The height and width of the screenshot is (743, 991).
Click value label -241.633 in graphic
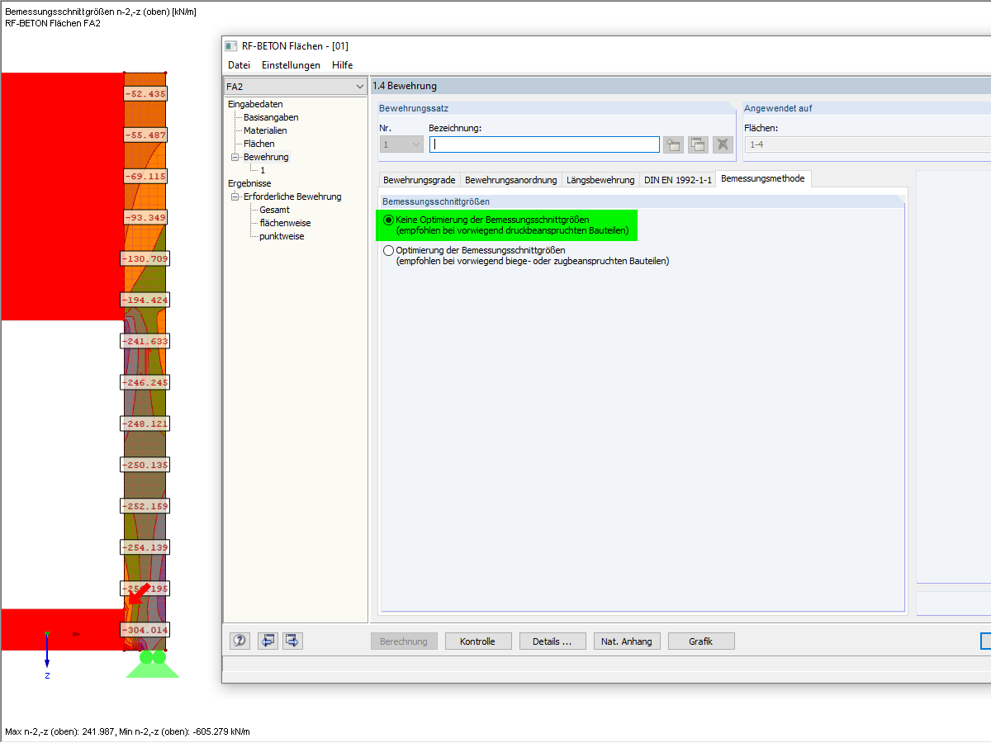(145, 342)
